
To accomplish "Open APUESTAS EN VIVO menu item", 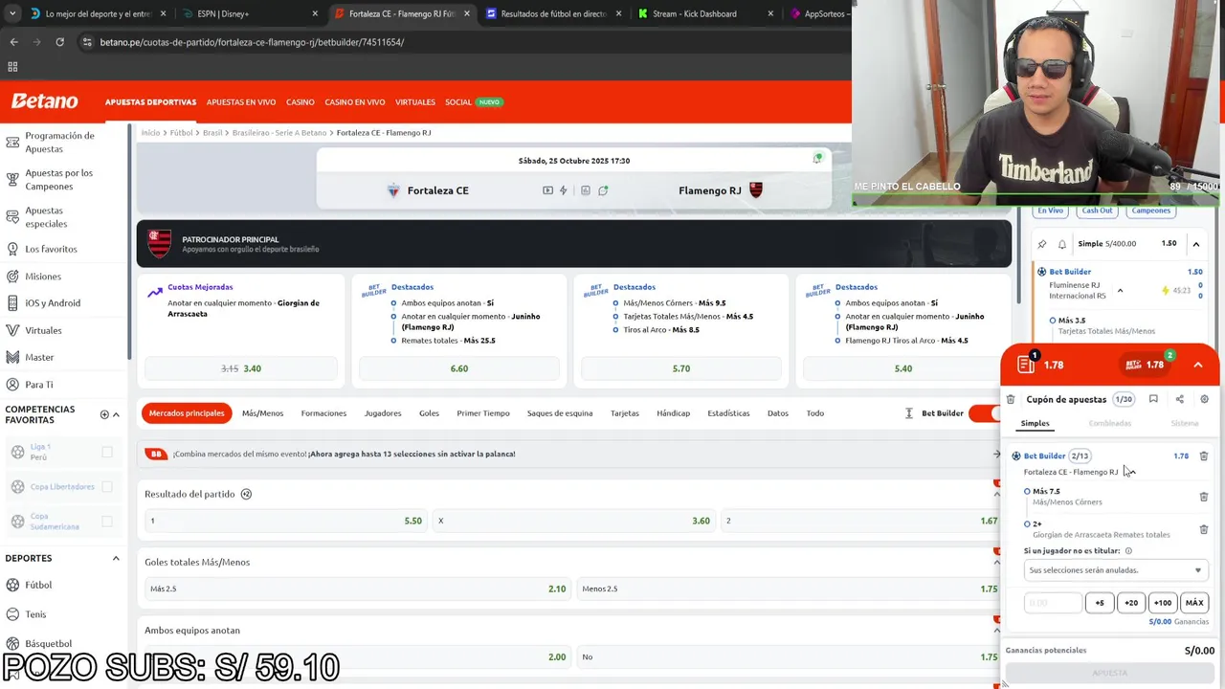I will [241, 102].
